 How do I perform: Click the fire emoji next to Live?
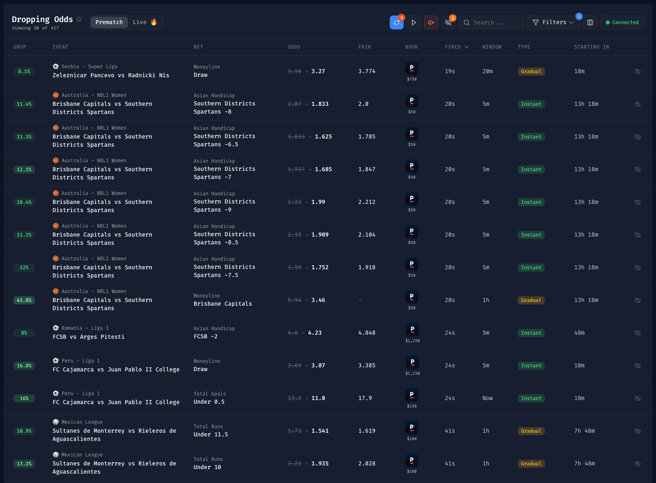pos(154,22)
